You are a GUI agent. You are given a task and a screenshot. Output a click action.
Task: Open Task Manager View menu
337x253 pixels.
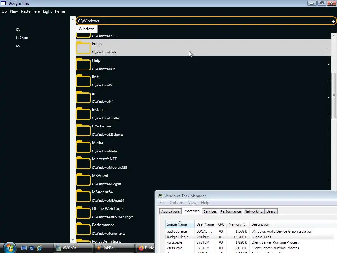[192, 203]
